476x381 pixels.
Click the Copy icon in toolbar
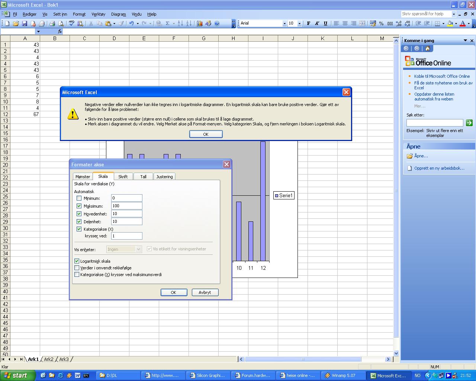pos(99,23)
